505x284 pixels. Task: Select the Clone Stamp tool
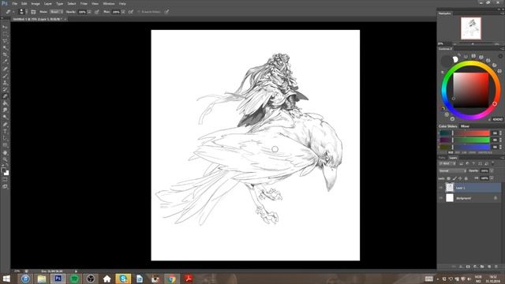click(6, 83)
